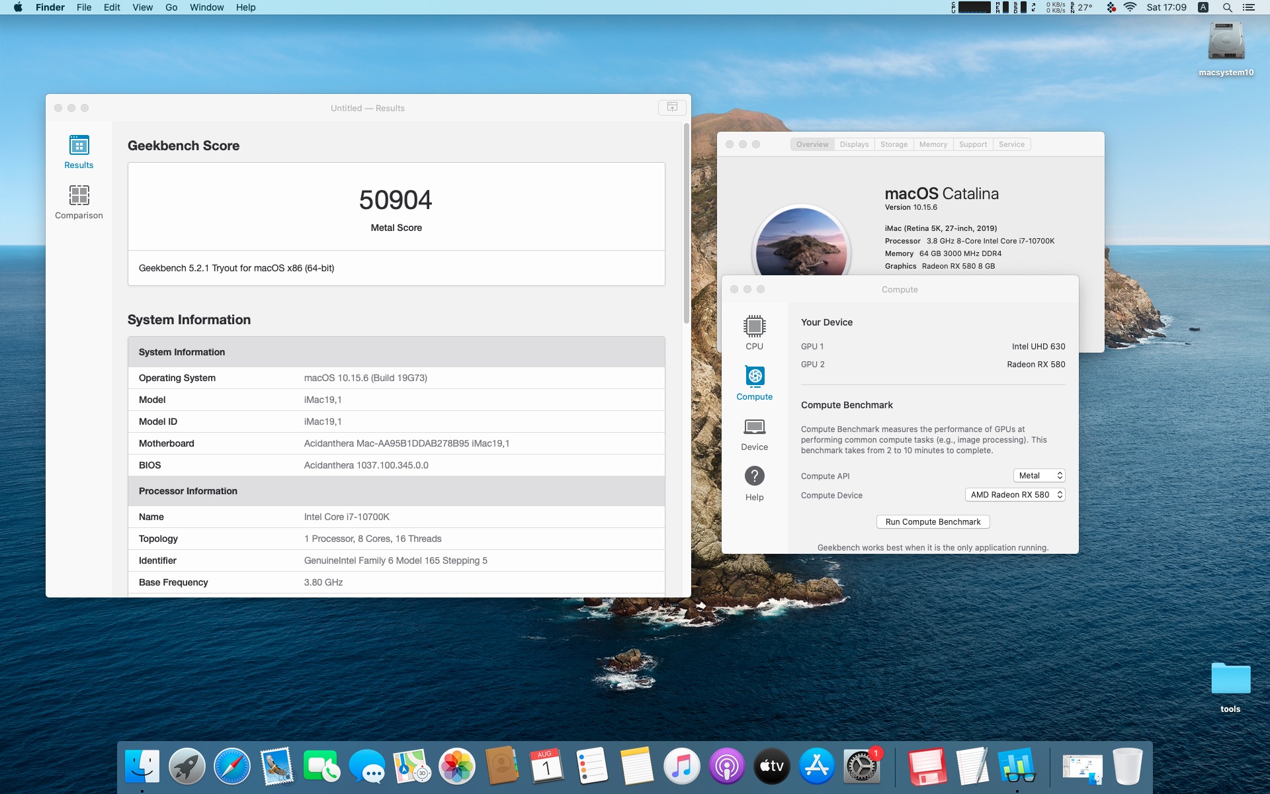
Task: Open the Help section icon
Action: pyautogui.click(x=754, y=483)
